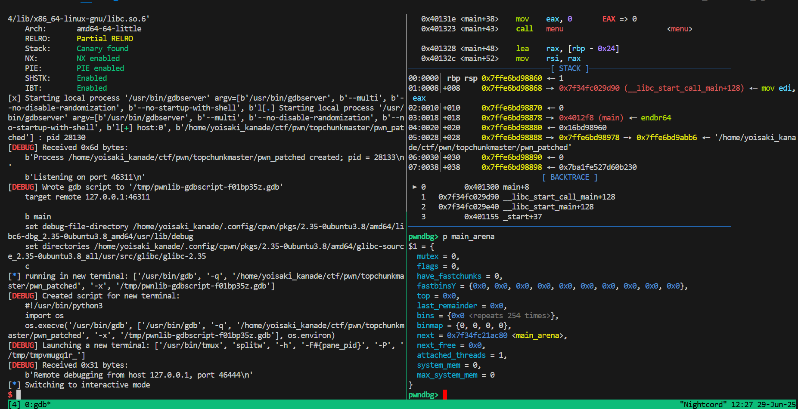Click the red EAX register label
798x409 pixels.
(609, 19)
